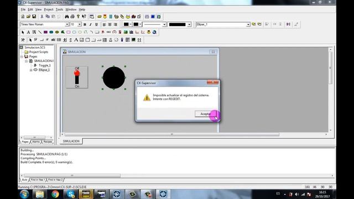Switch to the Alarms tab
The image size is (354, 199).
coord(36,142)
